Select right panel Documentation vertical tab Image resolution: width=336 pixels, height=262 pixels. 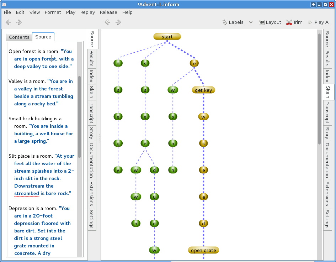(x=327, y=160)
